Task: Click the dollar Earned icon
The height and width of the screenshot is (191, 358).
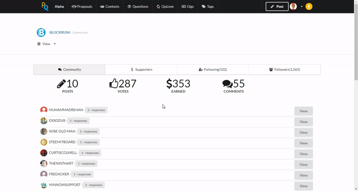Action: point(169,84)
